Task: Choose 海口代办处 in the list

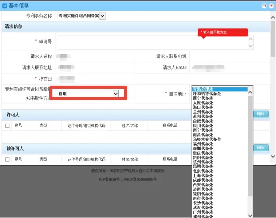Action: tap(220, 107)
